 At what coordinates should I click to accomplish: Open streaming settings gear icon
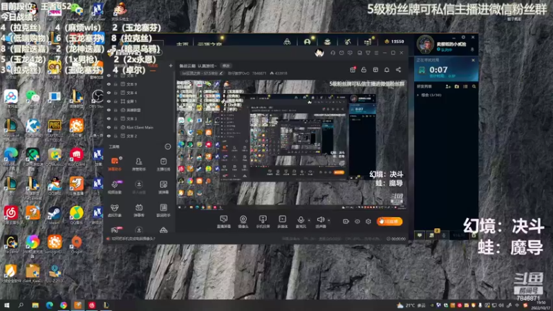pyautogui.click(x=368, y=221)
